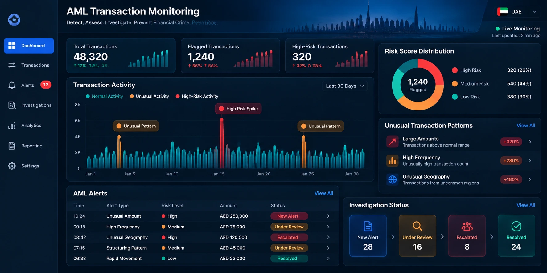This screenshot has height=273, width=547.
Task: Click the Reporting document icon
Action: (12, 146)
